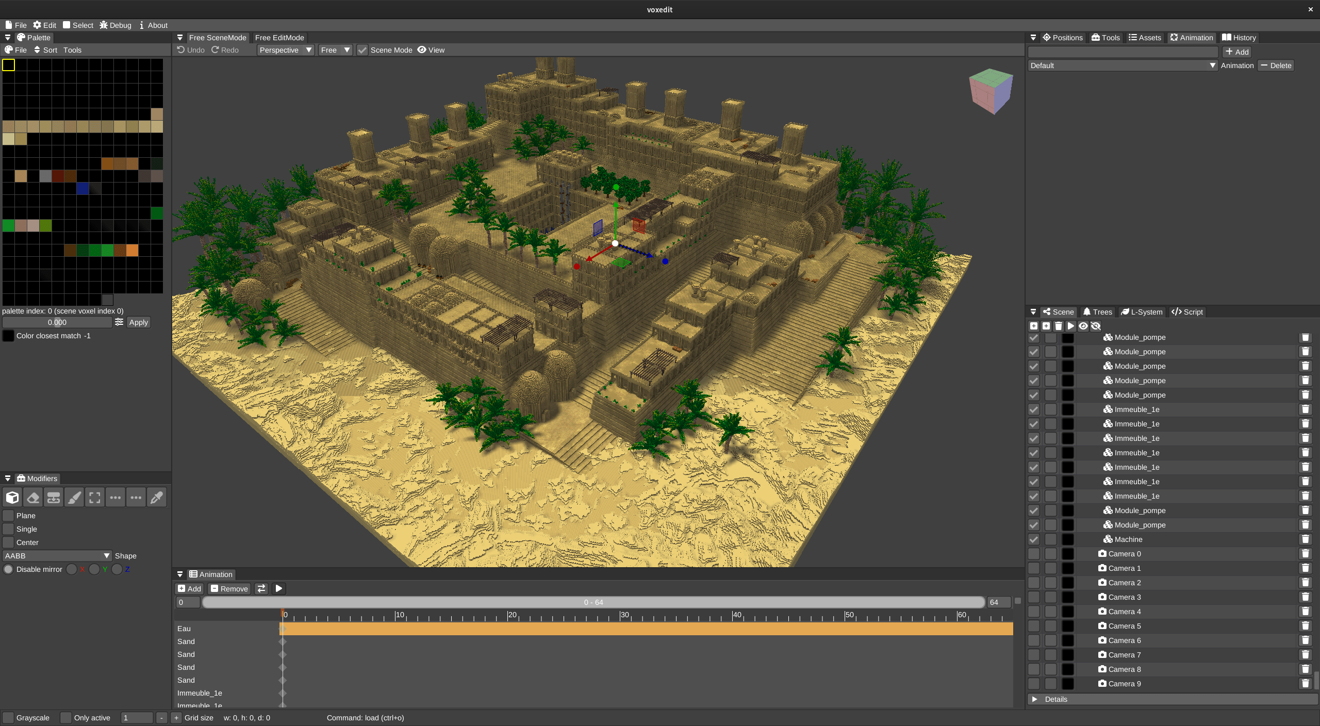Activate the selection brackets modifier
1320x726 pixels.
[95, 498]
